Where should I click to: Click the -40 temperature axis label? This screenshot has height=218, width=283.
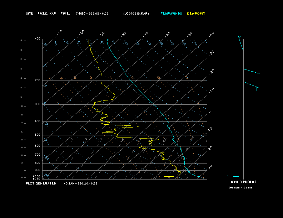point(211,34)
